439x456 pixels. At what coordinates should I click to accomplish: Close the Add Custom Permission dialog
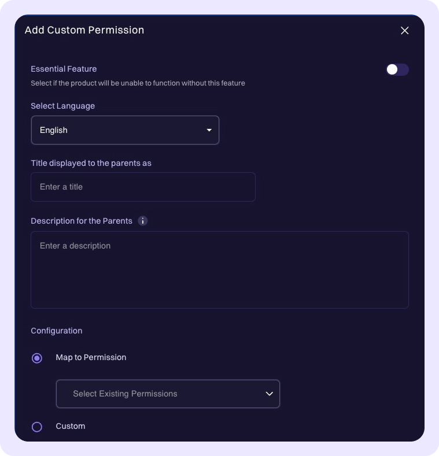405,31
